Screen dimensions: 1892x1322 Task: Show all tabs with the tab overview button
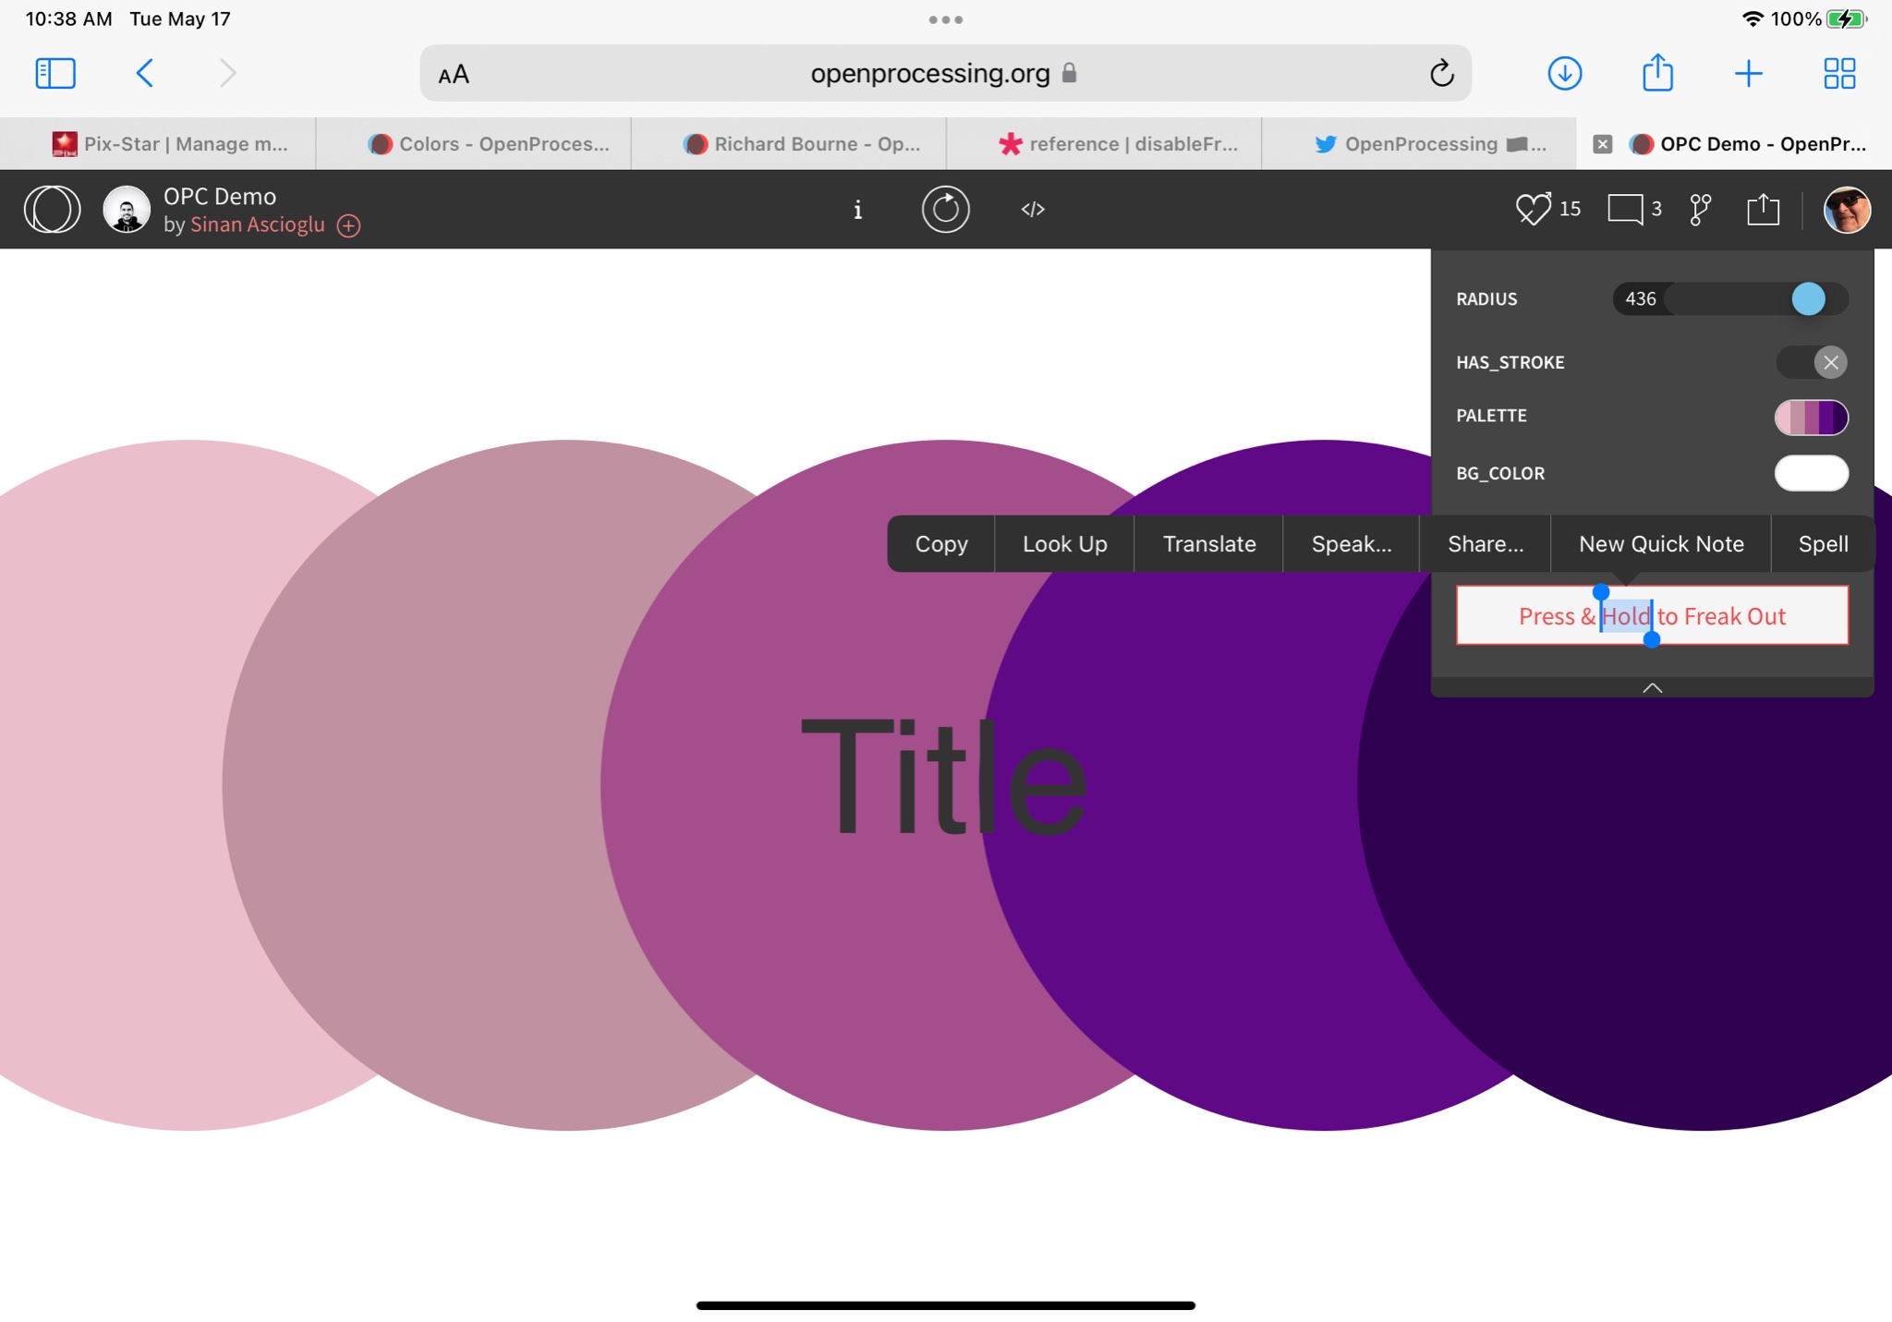point(1837,73)
